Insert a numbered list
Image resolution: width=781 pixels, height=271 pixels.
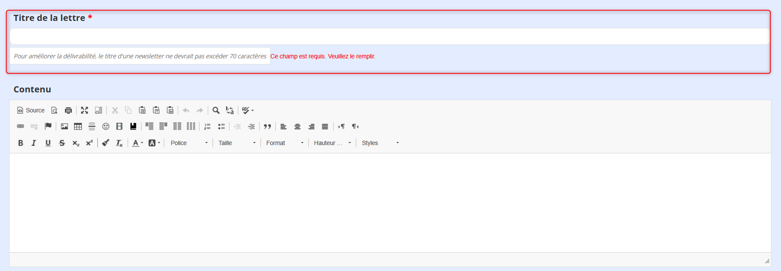coord(207,126)
